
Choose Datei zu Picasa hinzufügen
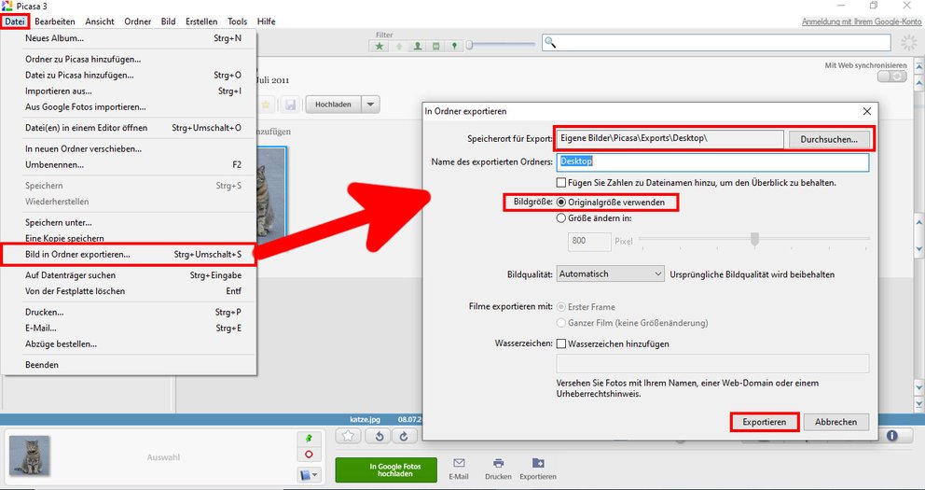[129, 75]
